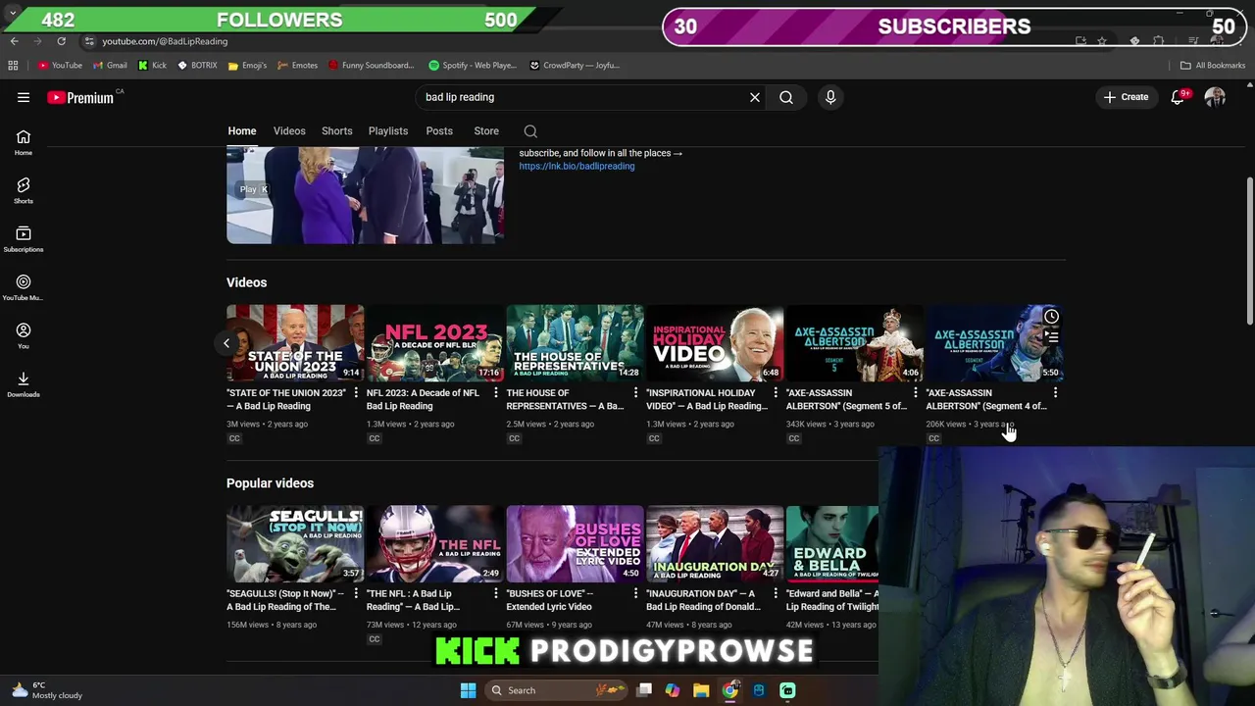Start voice search with the microphone icon
Viewport: 1255px width, 706px height.
tap(830, 97)
